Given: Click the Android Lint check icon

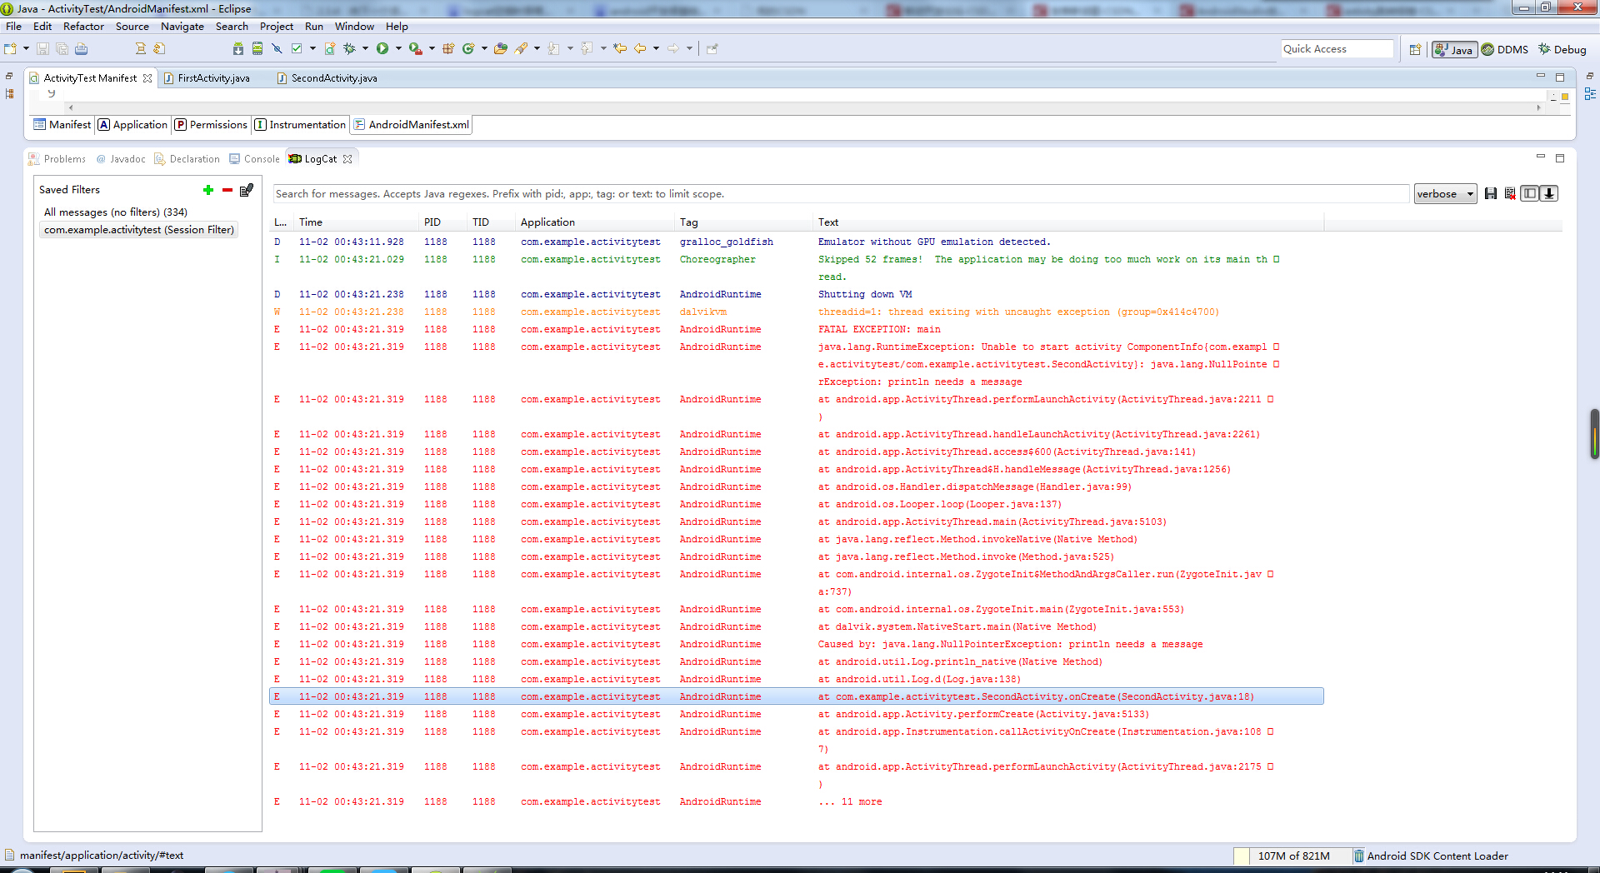Looking at the screenshot, I should click(297, 49).
